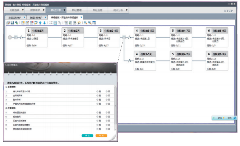Image resolution: width=240 pixels, height=146 pixels.
Task: Select 是 for question 5 in secondary conditions
Action: tap(97, 113)
